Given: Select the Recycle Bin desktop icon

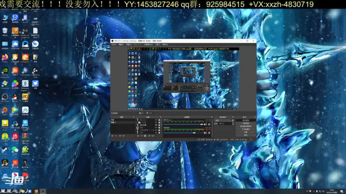Looking at the screenshot, I should (x=5, y=31).
